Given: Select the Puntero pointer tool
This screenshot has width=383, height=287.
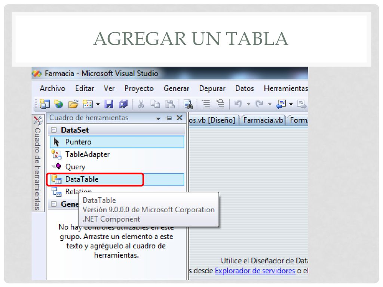Looking at the screenshot, I should click(x=117, y=142).
